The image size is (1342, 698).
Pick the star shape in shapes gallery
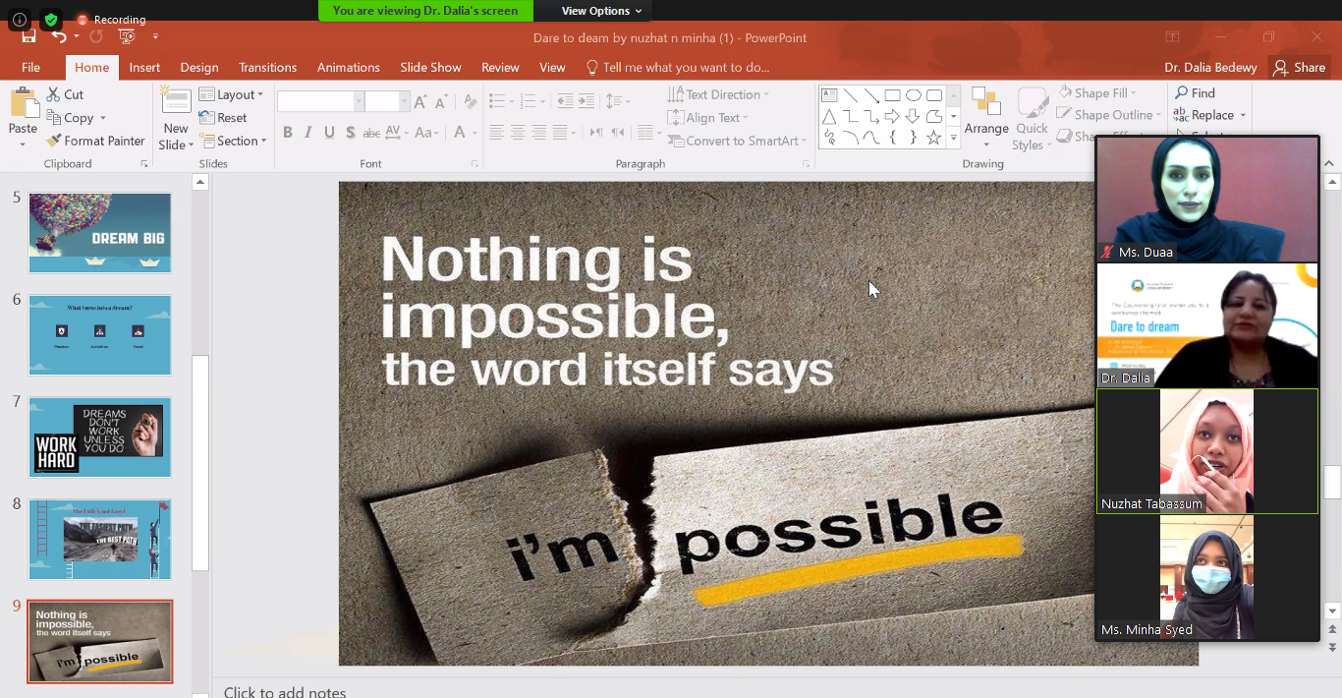pos(933,138)
